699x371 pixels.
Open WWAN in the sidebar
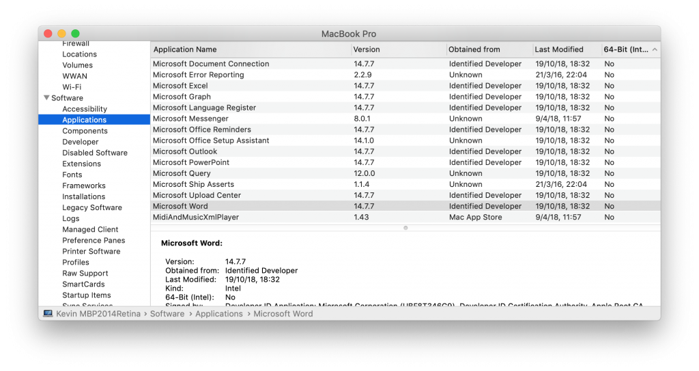pos(75,76)
